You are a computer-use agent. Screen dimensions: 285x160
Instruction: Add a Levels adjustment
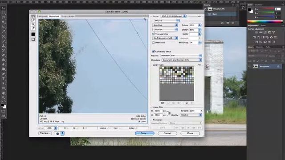coord(261,32)
